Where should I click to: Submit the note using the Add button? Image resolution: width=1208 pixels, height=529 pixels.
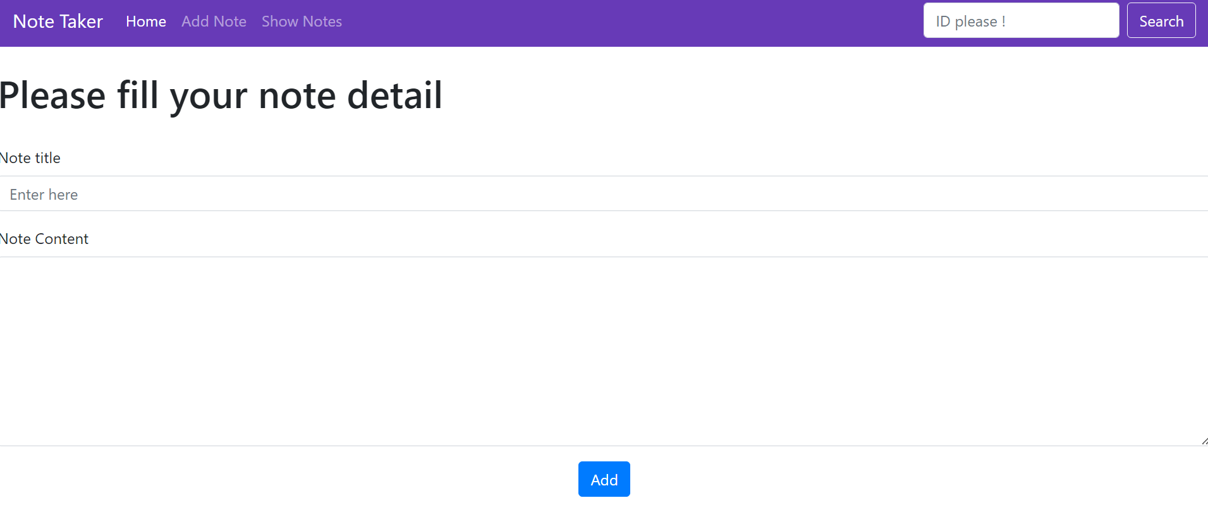tap(604, 479)
